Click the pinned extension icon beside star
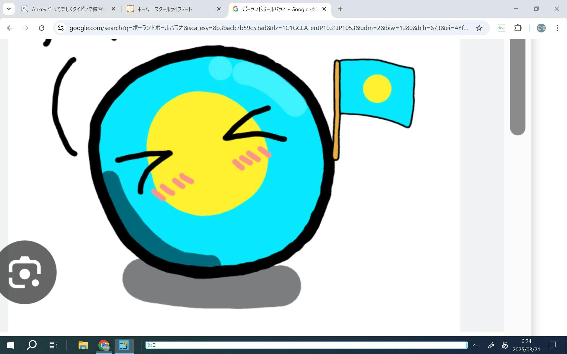 coord(501,28)
